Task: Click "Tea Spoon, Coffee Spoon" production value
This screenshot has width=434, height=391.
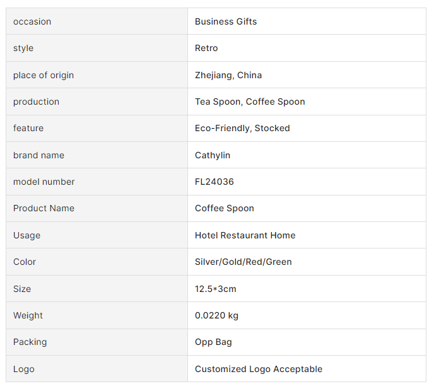Action: tap(250, 102)
